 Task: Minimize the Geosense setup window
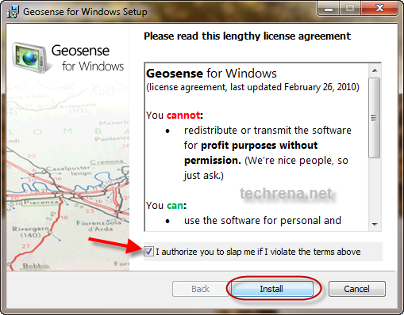(329, 9)
